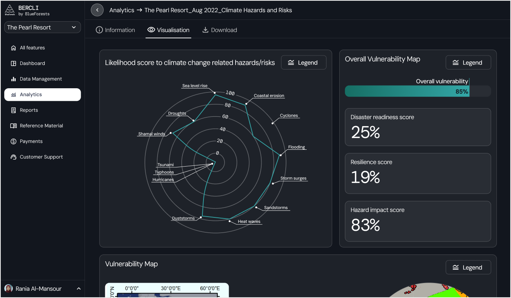Screen dimensions: 511x298
Task: Click the Tsunami radar label
Action: pyautogui.click(x=166, y=165)
